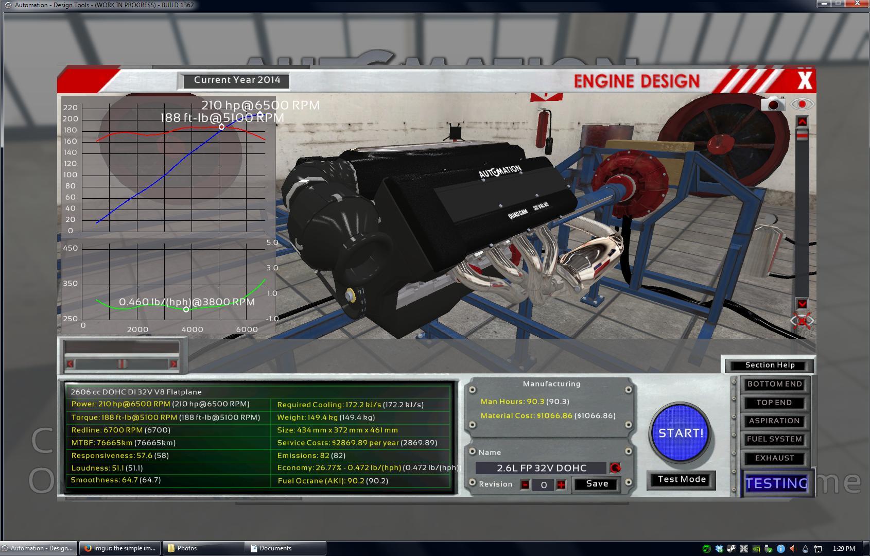Click the revision number field
Viewport: 870px width, 556px height.
click(x=543, y=484)
